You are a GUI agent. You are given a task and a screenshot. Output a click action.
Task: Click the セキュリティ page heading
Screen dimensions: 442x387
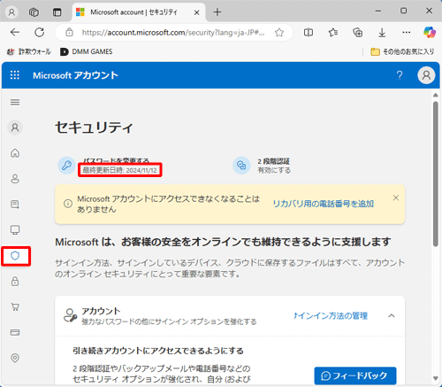[94, 128]
